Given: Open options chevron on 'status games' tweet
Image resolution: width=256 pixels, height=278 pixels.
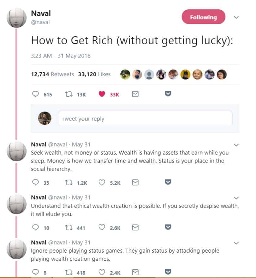Looking at the screenshot, I should (x=236, y=243).
